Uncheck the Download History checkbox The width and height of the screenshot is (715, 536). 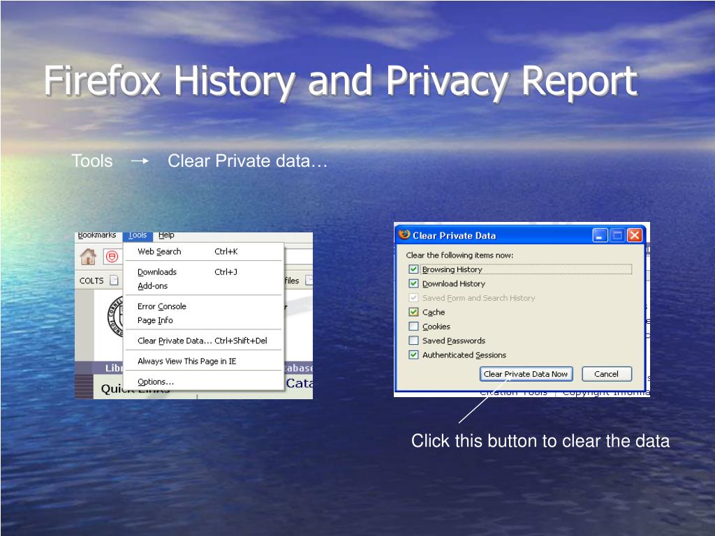413,283
